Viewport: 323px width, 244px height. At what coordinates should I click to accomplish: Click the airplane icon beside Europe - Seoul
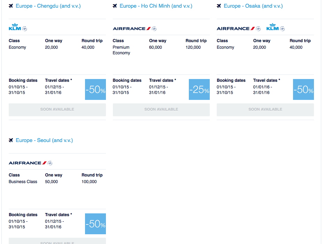pos(11,140)
